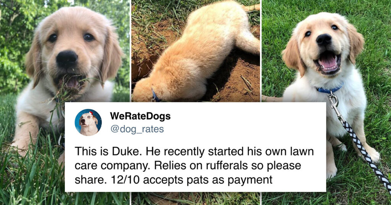Open the @dog_rates handle link
The width and height of the screenshot is (391, 205).
pos(137,129)
